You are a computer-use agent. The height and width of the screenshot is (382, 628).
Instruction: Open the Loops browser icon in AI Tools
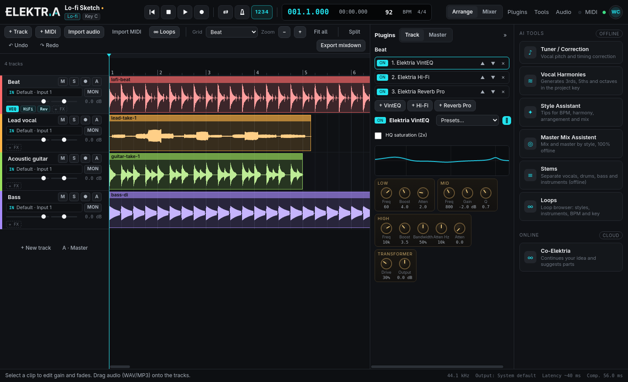point(530,206)
